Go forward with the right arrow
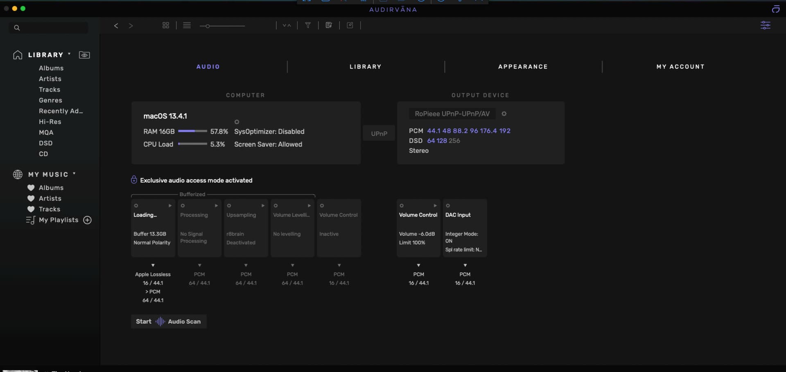Viewport: 786px width, 372px height. (x=131, y=26)
